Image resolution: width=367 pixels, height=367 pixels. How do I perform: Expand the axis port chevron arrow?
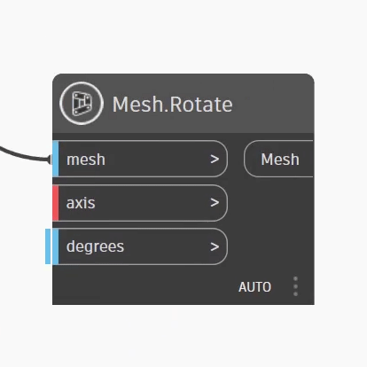click(x=215, y=203)
